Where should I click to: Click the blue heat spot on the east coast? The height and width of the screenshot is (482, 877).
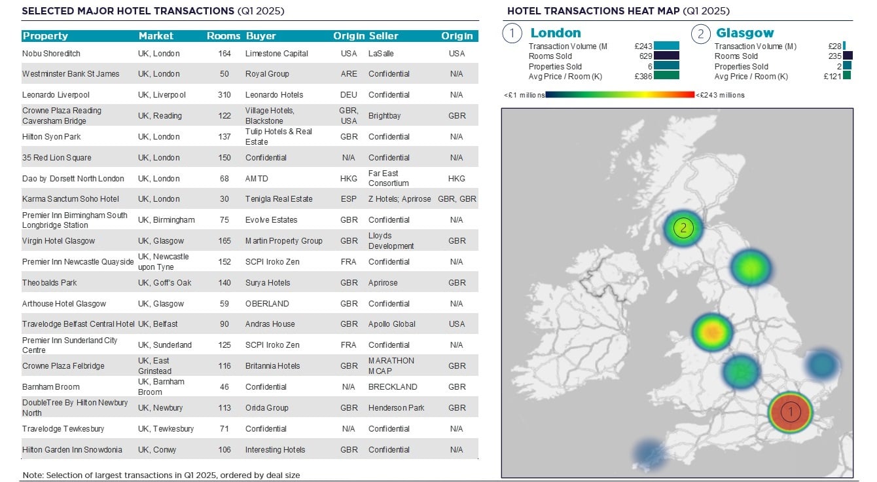822,365
